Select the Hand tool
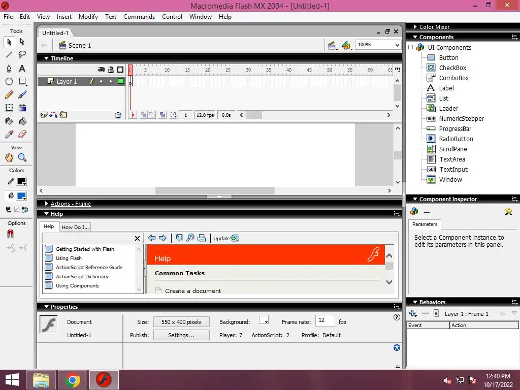Image resolution: width=520 pixels, height=390 pixels. [x=9, y=158]
